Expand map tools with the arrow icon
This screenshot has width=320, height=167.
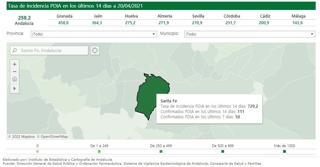pyautogui.click(x=15, y=88)
